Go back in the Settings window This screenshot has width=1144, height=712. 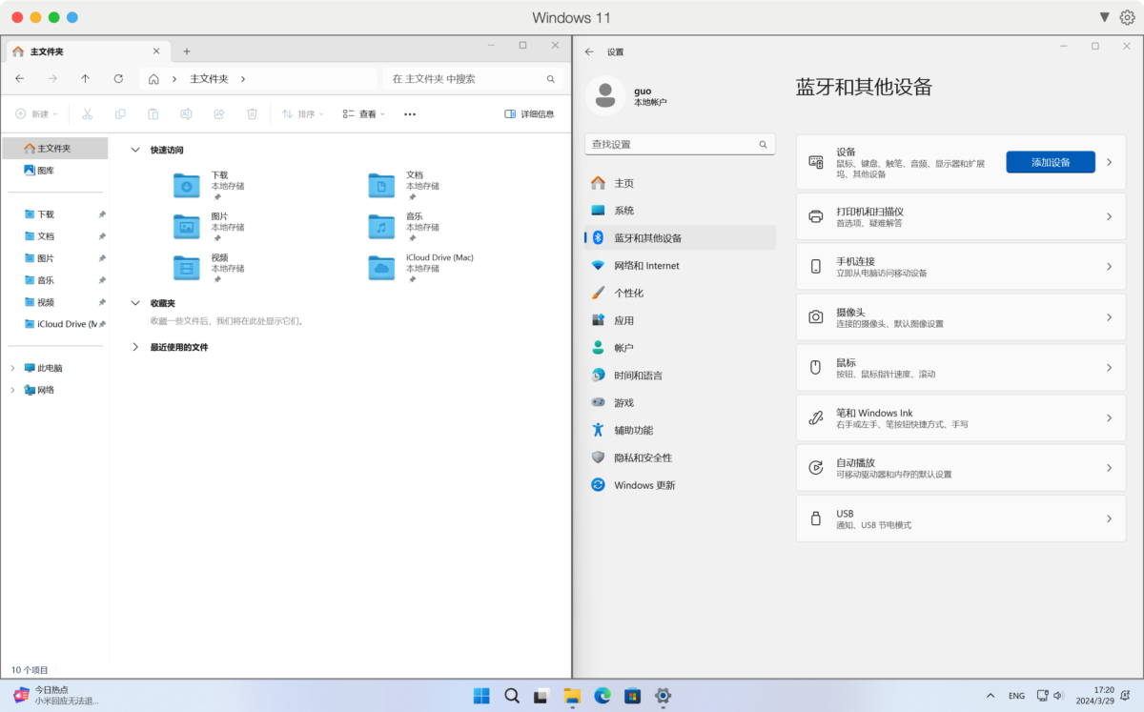(x=589, y=52)
